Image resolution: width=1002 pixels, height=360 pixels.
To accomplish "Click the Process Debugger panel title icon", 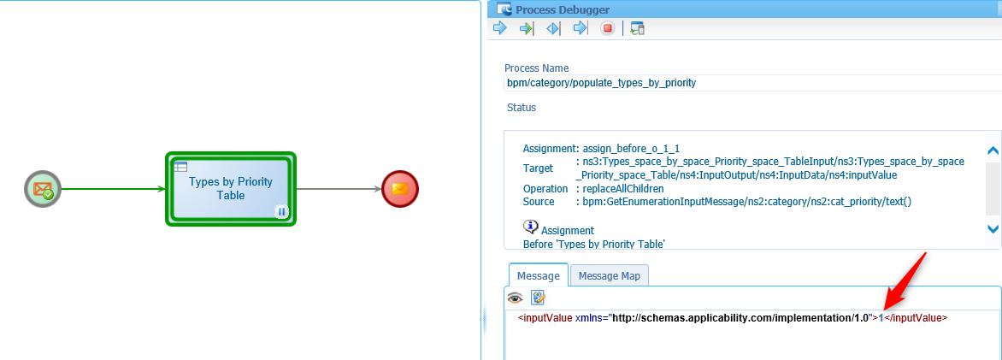I will tap(504, 9).
